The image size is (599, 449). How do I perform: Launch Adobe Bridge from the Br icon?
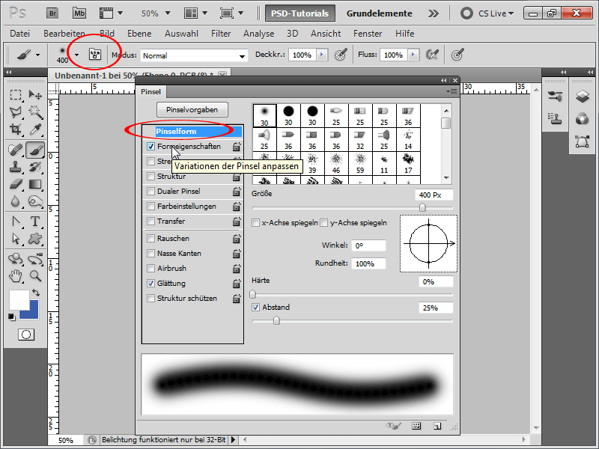point(52,13)
